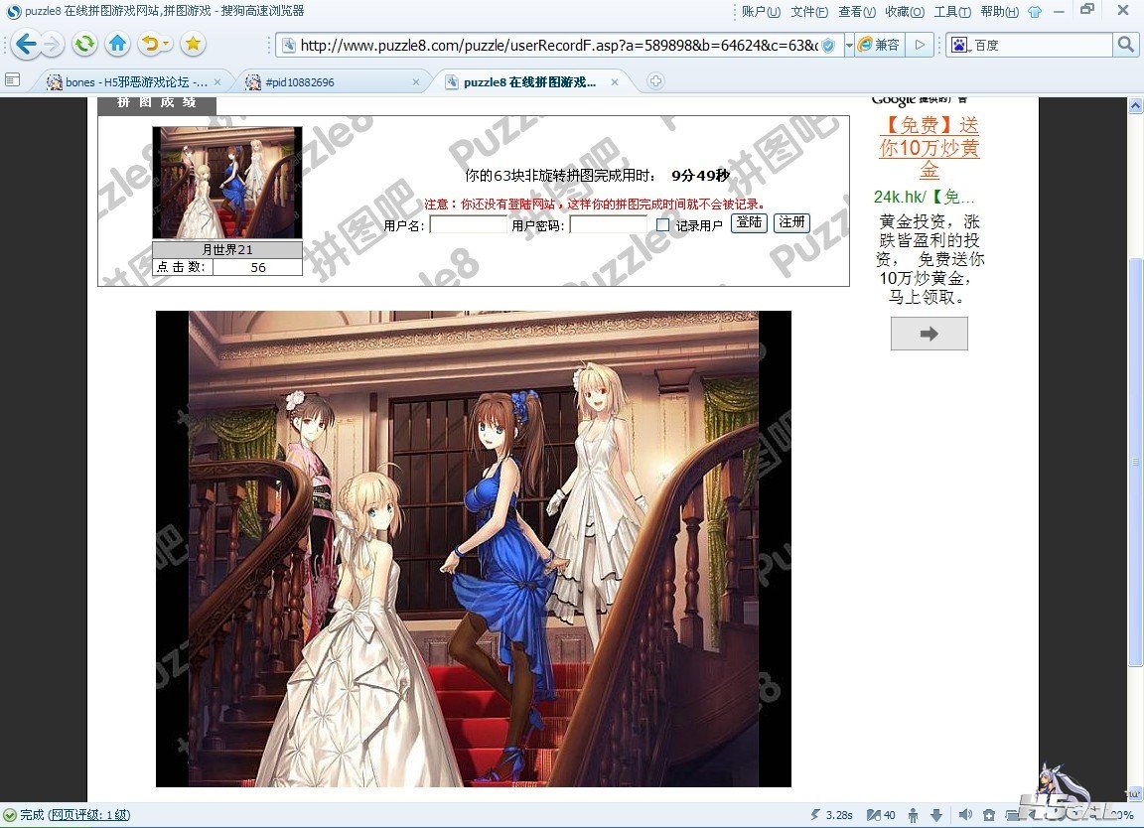Viewport: 1144px width, 828px height.
Task: Switch to the bones - H5邪恶游戏论坛 tab
Action: pyautogui.click(x=135, y=82)
